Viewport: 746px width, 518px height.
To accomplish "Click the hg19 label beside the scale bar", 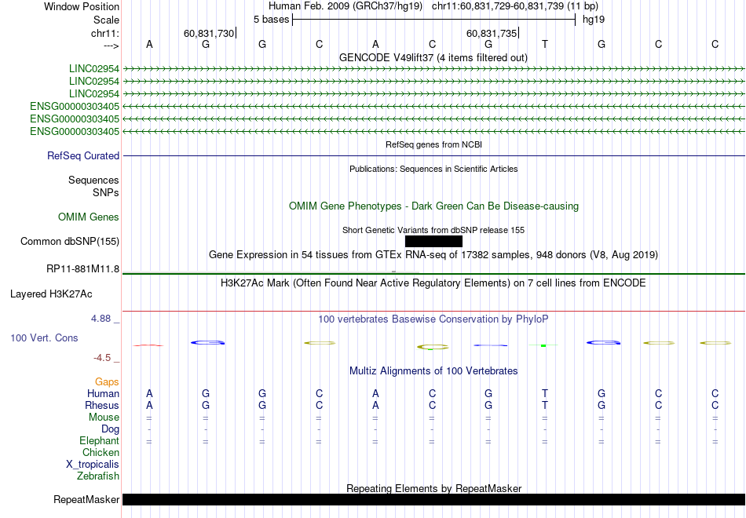I will point(594,20).
